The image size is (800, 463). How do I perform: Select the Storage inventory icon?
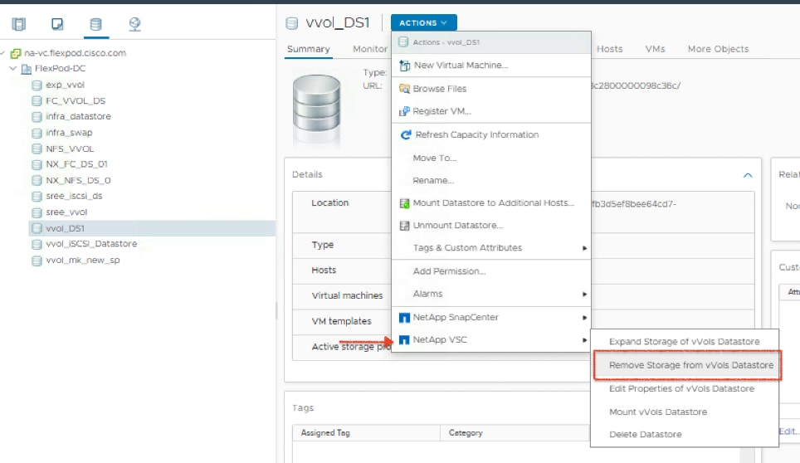tap(95, 24)
